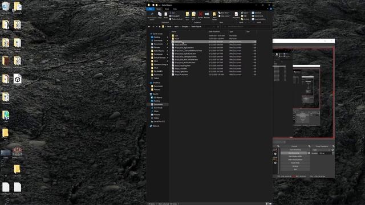
Task: Click Stop Recording in OBS
Action: 294,153
